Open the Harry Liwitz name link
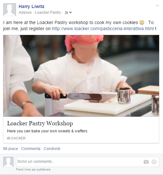163x175 pixels. (x=31, y=6)
